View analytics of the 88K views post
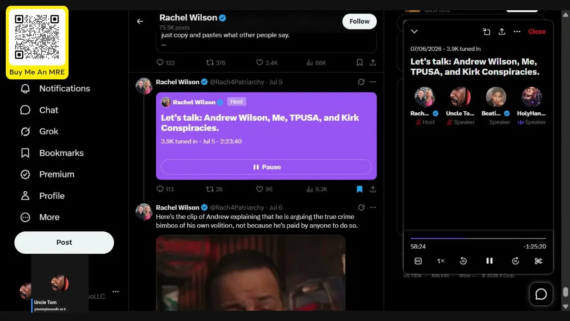Image resolution: width=570 pixels, height=321 pixels. click(x=316, y=63)
